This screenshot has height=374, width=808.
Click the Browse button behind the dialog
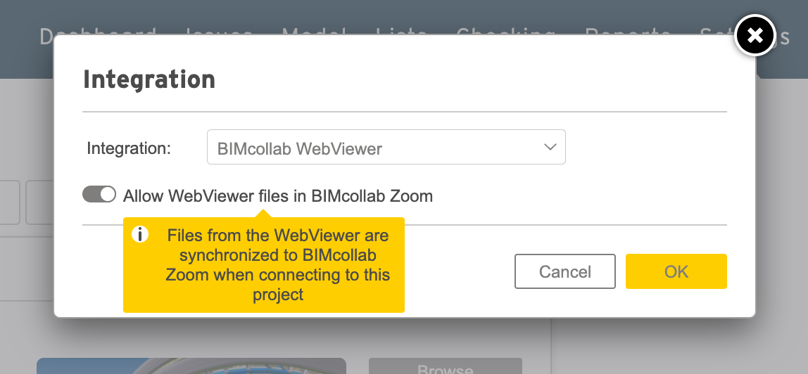(446, 366)
